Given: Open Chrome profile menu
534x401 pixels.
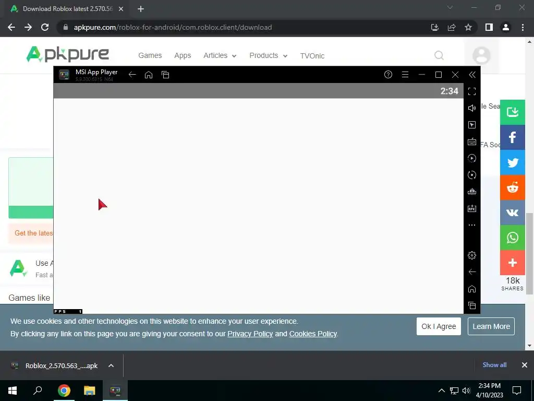Looking at the screenshot, I should (x=506, y=27).
